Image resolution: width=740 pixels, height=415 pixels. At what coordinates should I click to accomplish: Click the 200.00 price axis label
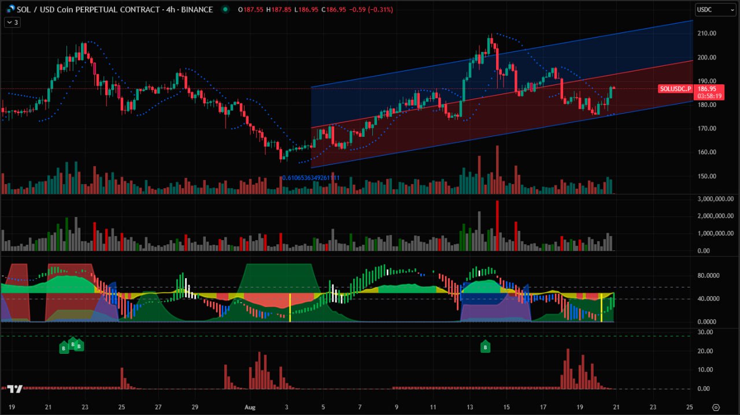click(707, 57)
